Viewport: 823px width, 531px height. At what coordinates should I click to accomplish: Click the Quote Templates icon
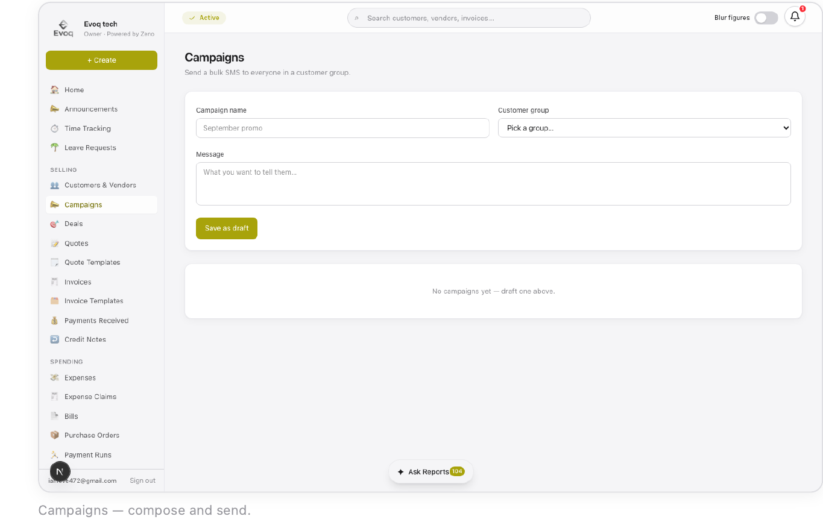tap(55, 262)
